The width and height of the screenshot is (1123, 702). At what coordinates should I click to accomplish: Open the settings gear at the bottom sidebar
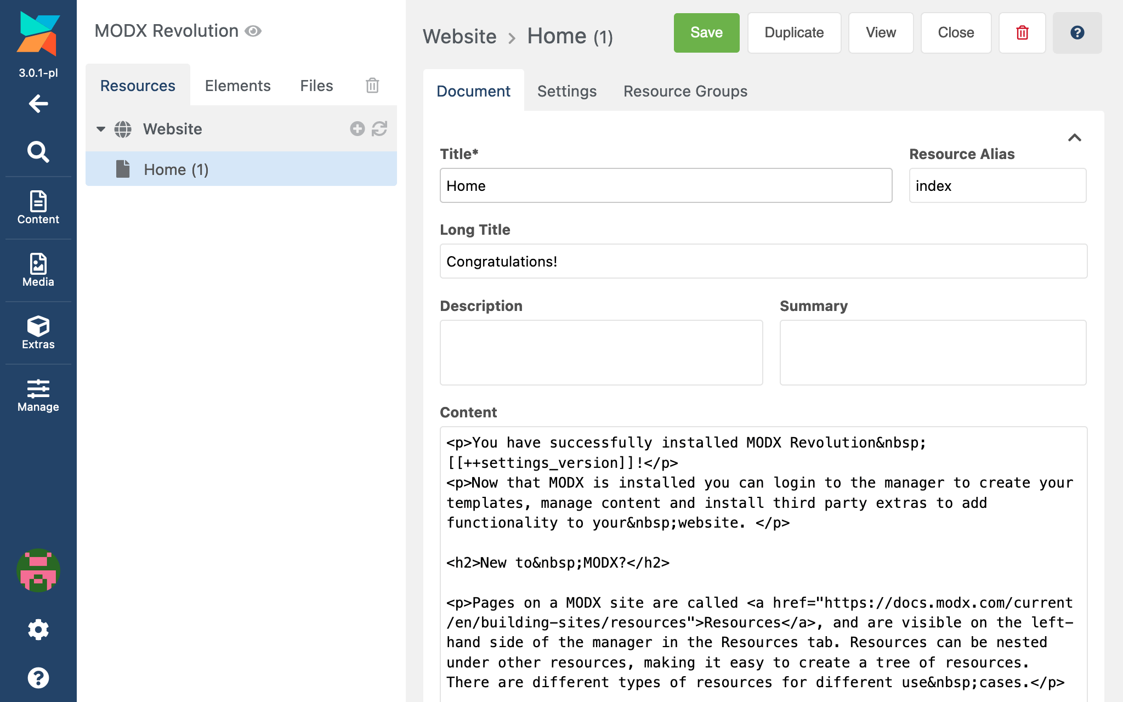click(x=37, y=630)
